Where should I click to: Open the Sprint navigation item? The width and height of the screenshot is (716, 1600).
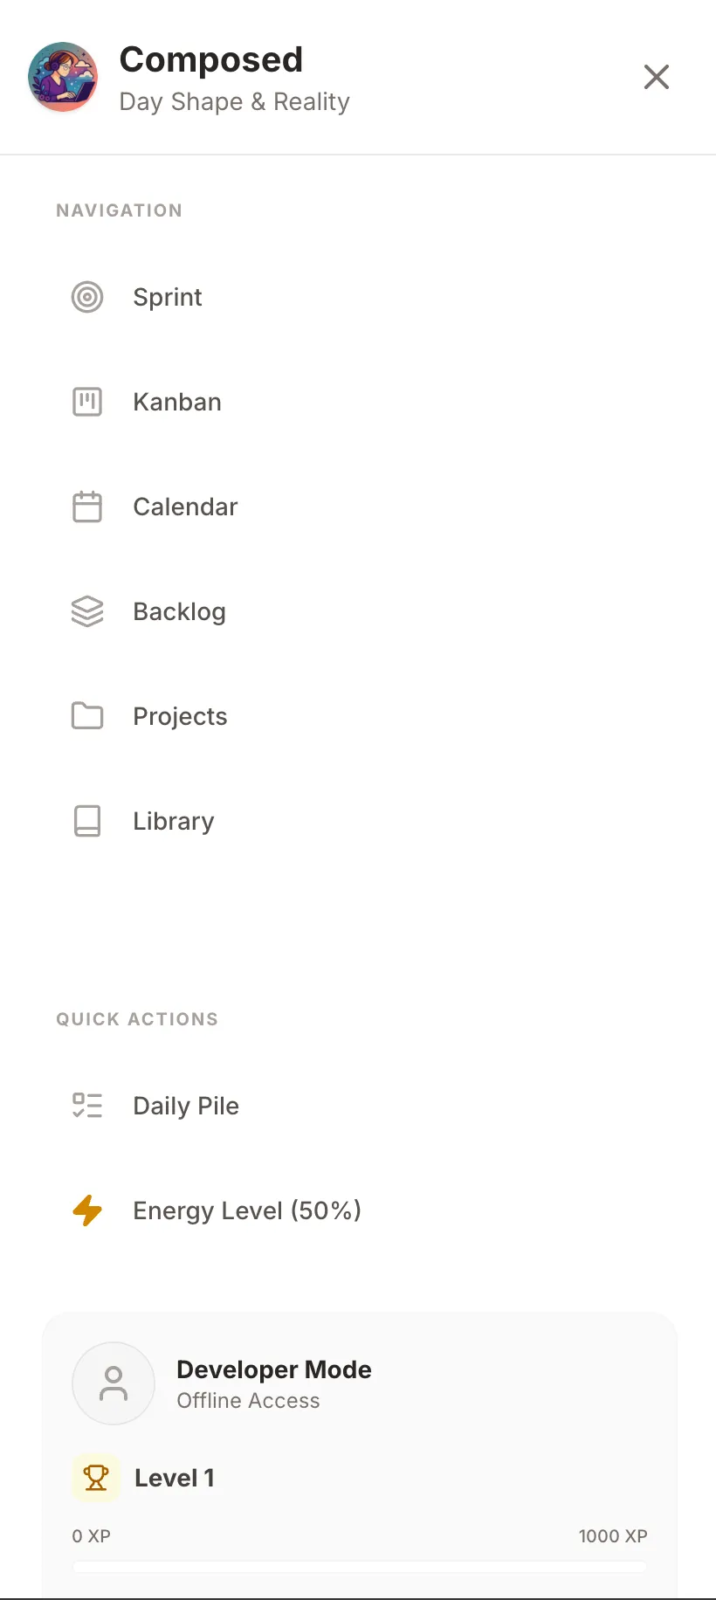tap(168, 297)
